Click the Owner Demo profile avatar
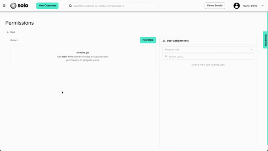Image resolution: width=268 pixels, height=151 pixels. click(236, 6)
